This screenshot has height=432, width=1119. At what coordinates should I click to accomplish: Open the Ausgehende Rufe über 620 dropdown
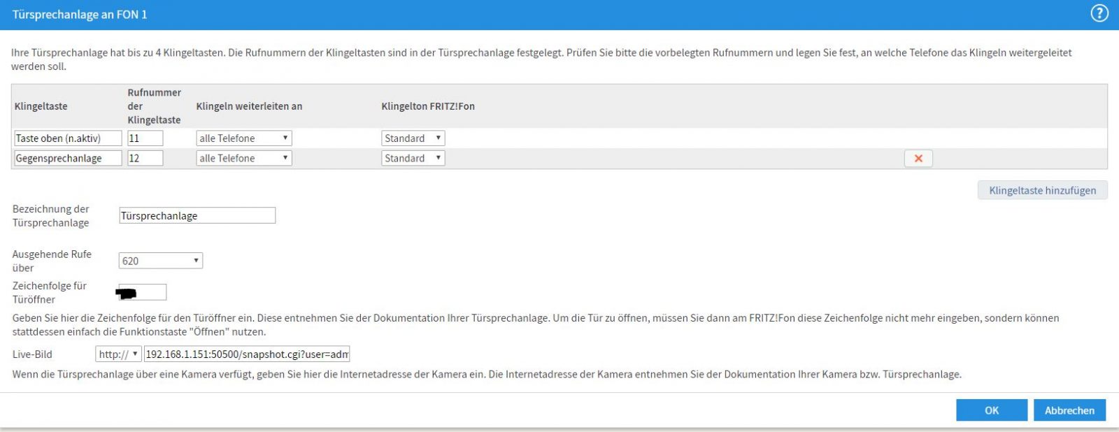(x=160, y=261)
